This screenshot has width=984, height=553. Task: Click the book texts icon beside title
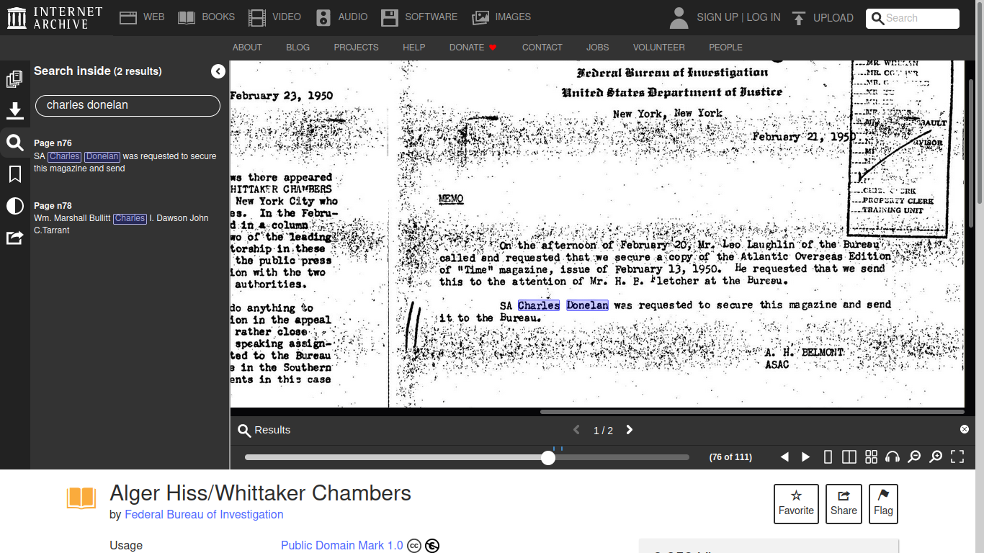tap(81, 498)
